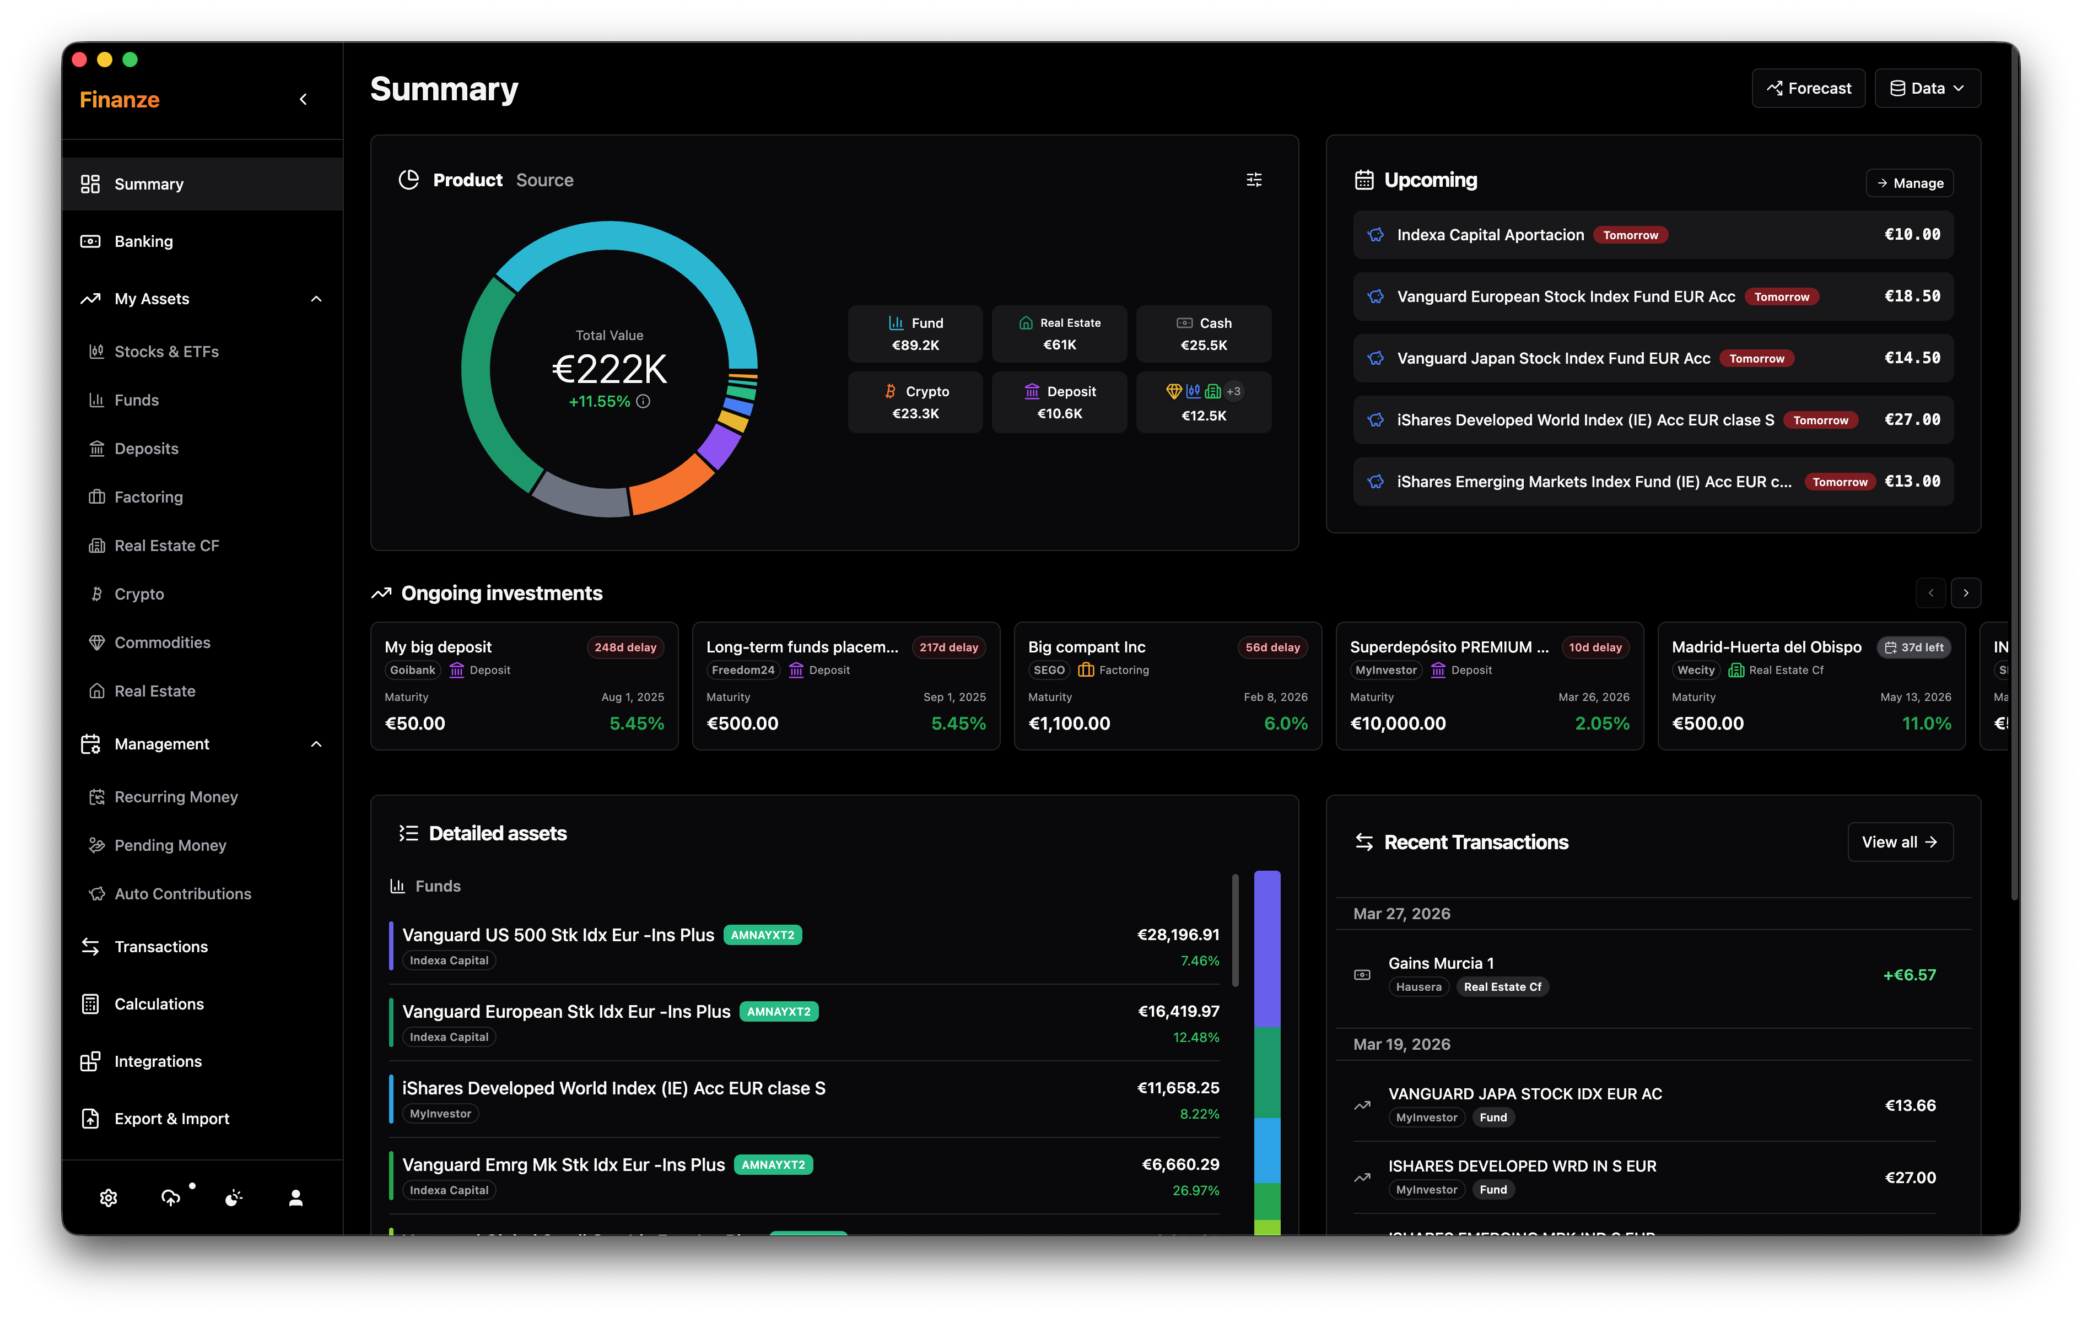This screenshot has height=1317, width=2082.
Task: Open the My big deposit investment card
Action: pyautogui.click(x=524, y=685)
